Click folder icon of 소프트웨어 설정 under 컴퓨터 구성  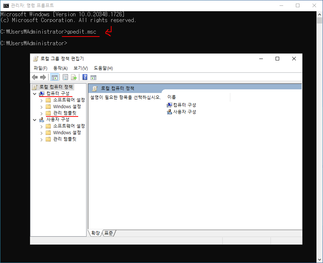pos(48,100)
